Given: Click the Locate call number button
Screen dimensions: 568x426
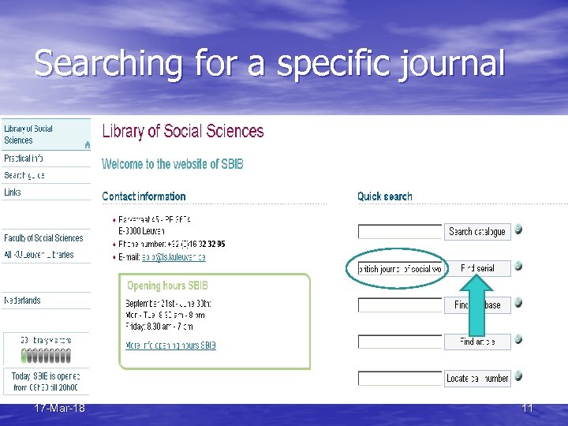Looking at the screenshot, I should [477, 378].
